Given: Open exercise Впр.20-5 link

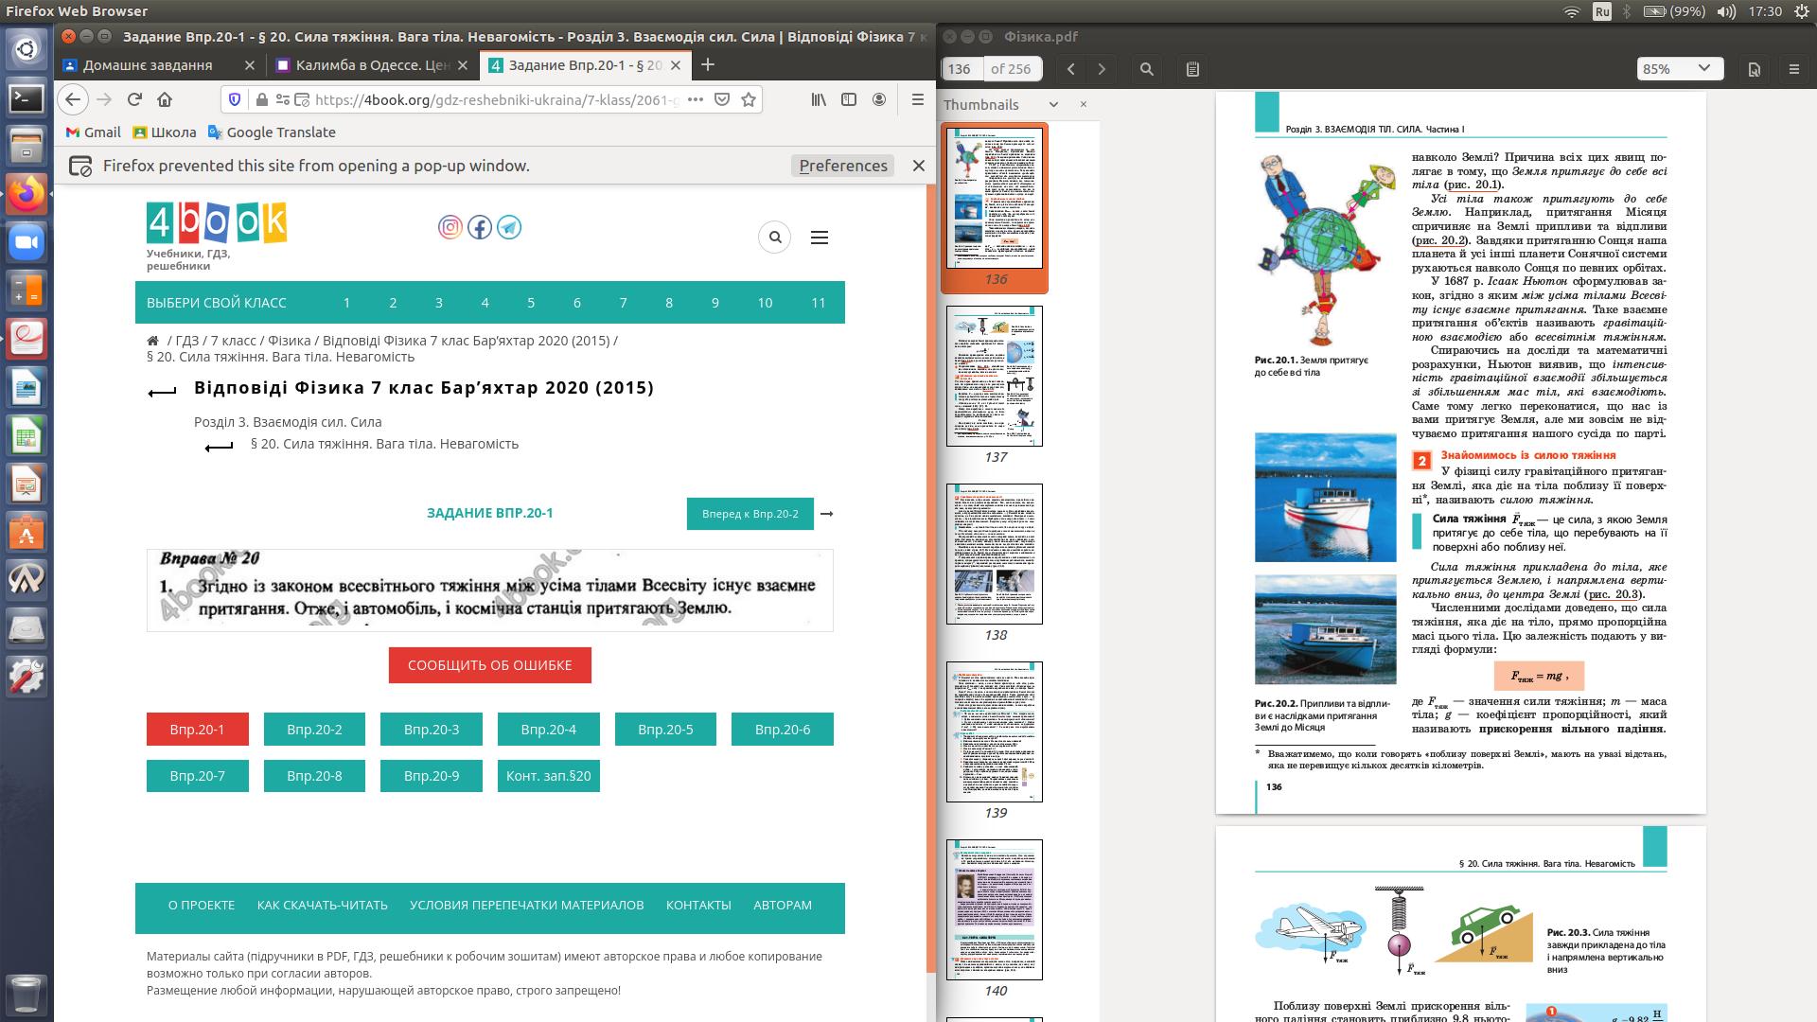Looking at the screenshot, I should coord(665,730).
